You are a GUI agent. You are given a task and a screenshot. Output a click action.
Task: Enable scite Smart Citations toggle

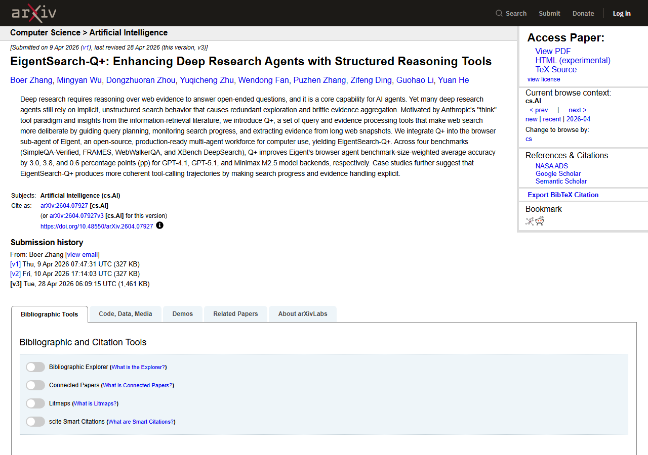point(35,422)
